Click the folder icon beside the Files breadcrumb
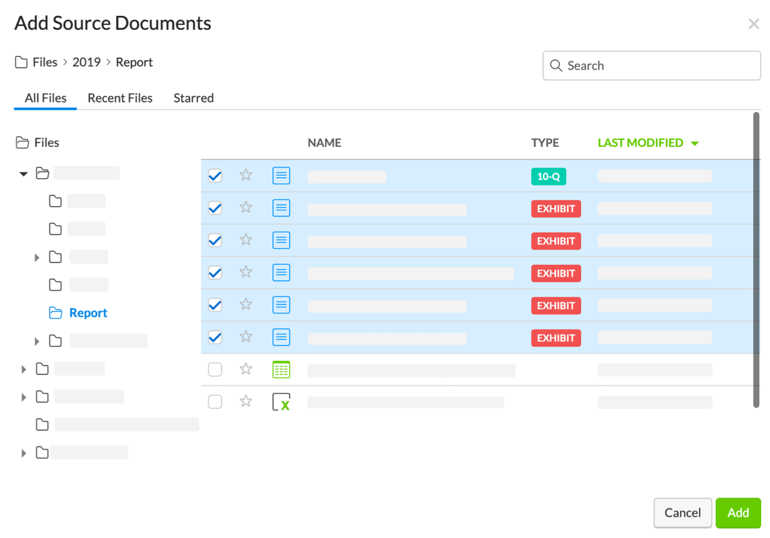770x538 pixels. click(21, 62)
